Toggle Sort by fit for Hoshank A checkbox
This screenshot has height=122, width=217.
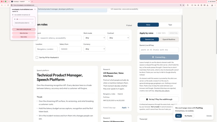pyautogui.click(x=37, y=57)
